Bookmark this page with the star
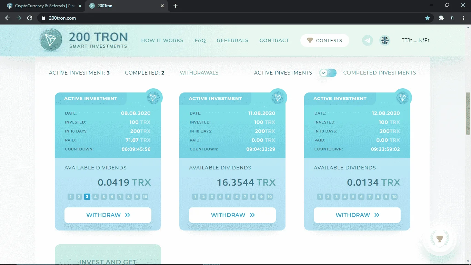The height and width of the screenshot is (265, 471). 428,18
